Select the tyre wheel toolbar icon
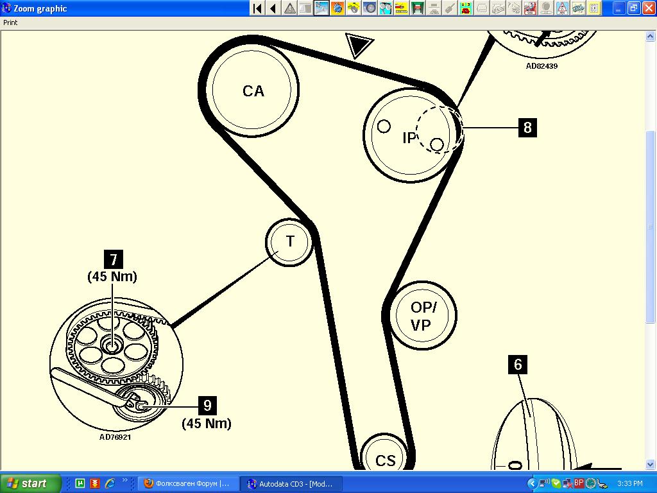 (x=546, y=8)
